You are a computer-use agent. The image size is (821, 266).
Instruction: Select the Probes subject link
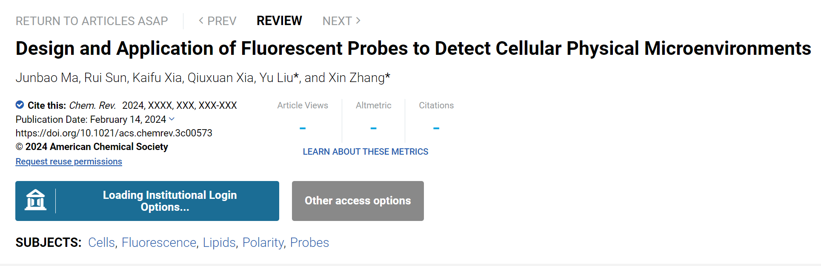[x=309, y=242]
